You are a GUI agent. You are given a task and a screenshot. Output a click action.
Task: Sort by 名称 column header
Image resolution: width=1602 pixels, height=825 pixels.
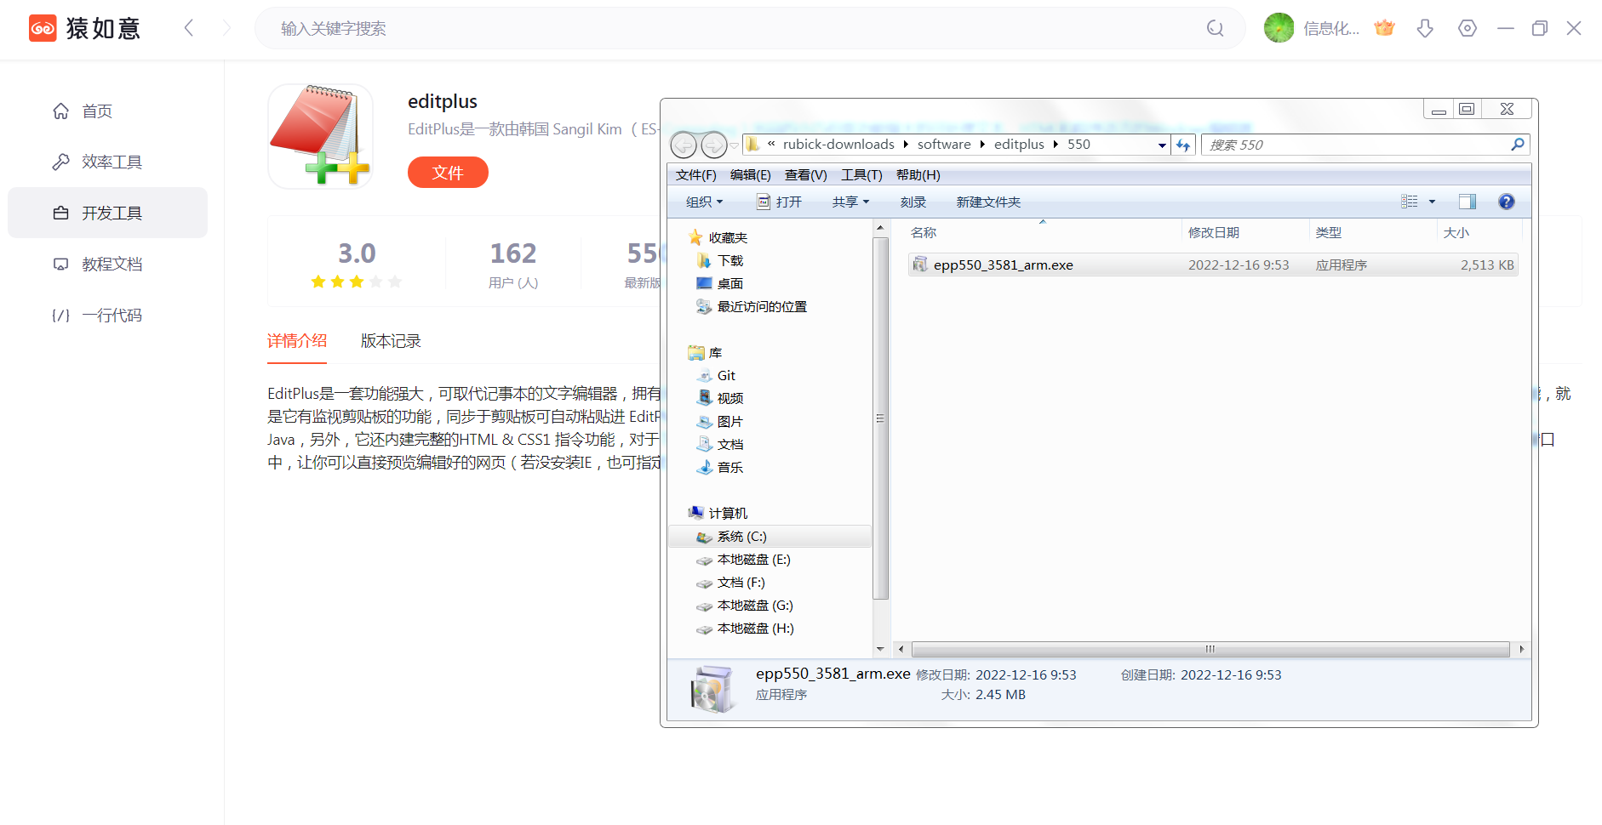click(x=924, y=233)
